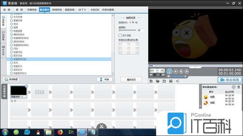This screenshot has height=136, width=243.
Task: Collapse the player panel with the down chevron
Action: point(195,67)
